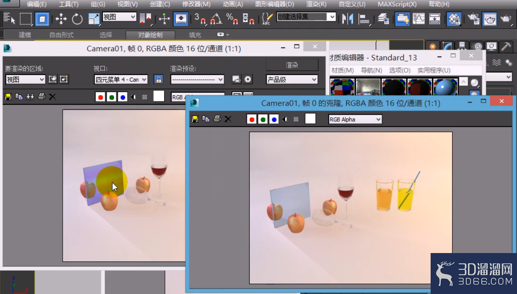The width and height of the screenshot is (517, 294).
Task: Click Edit Named Selection Sets icon
Action: pos(267,19)
